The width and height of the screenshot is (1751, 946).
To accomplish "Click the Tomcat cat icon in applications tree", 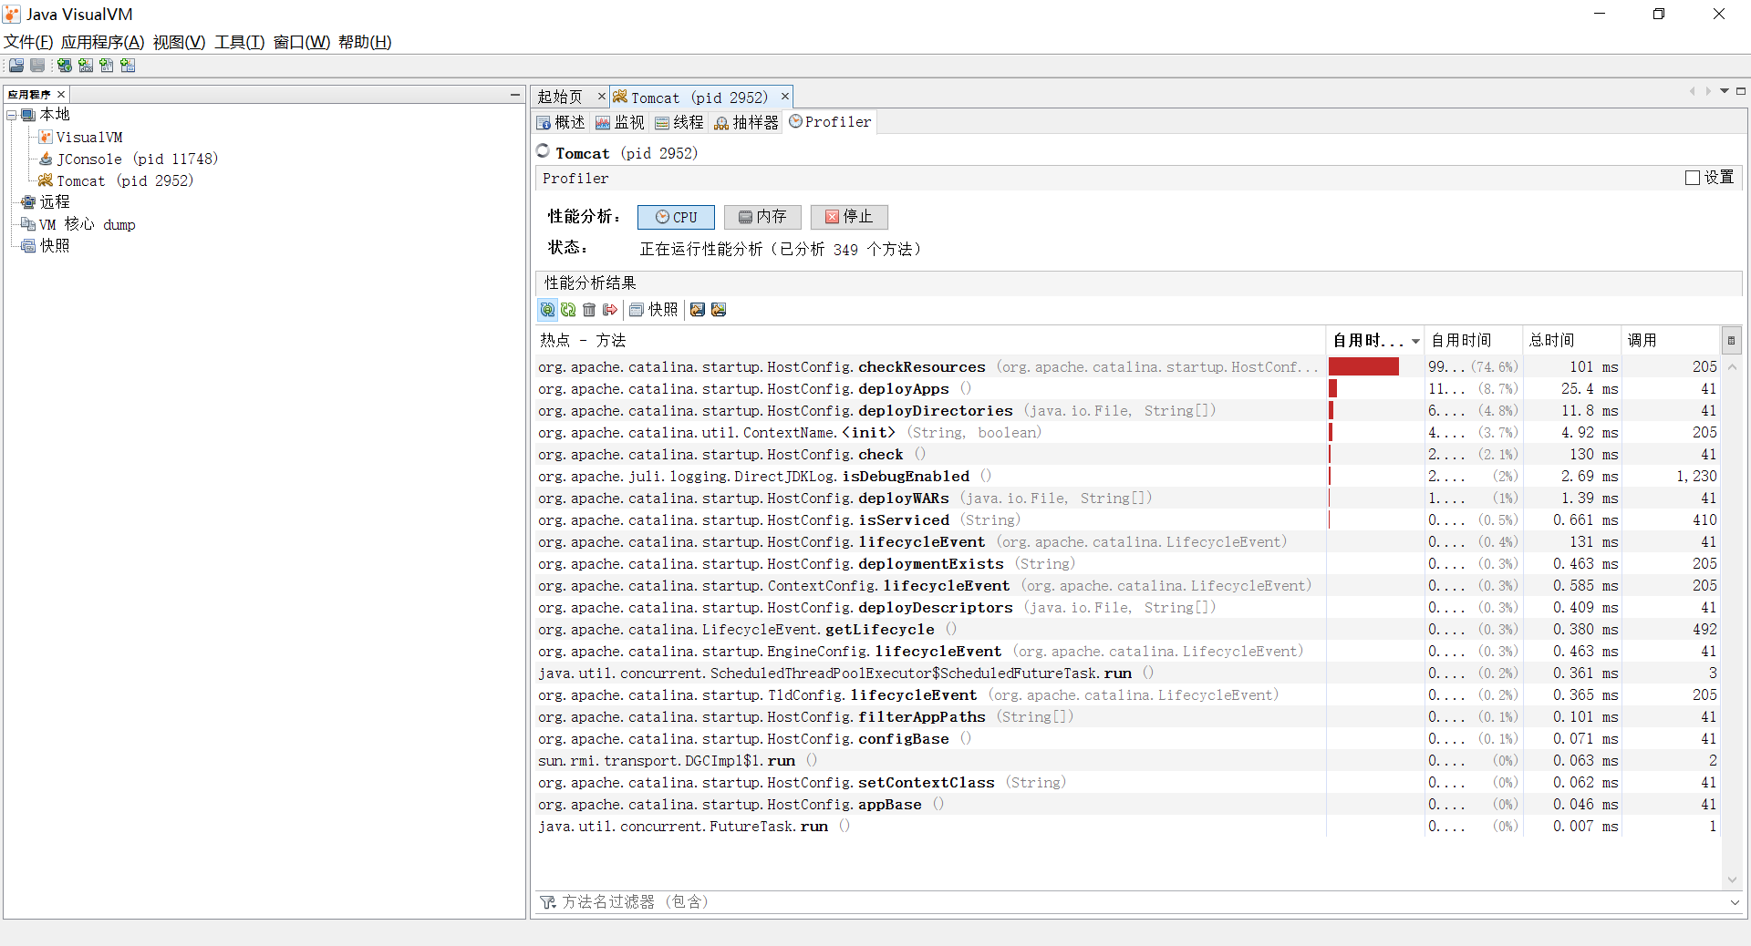I will (46, 180).
